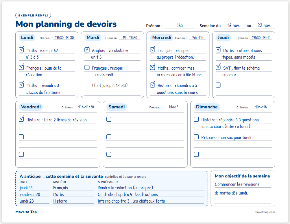290x224 pixels.
Task: Click 'types, sans modèle' under Jeudi
Action: 239,57
